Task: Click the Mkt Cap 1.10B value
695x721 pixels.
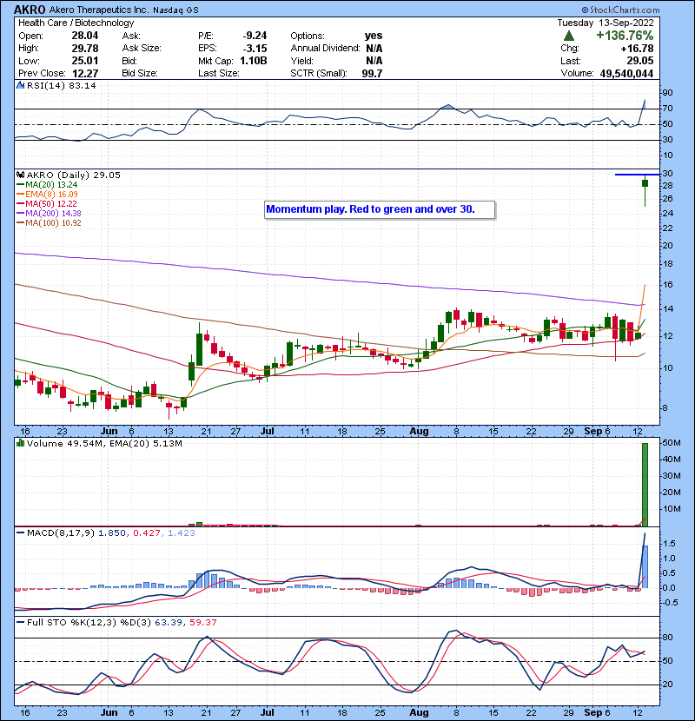Action: click(254, 61)
